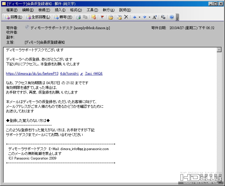
Task: Click the toolbar drag handle beside 回覆
Action: (3, 17)
